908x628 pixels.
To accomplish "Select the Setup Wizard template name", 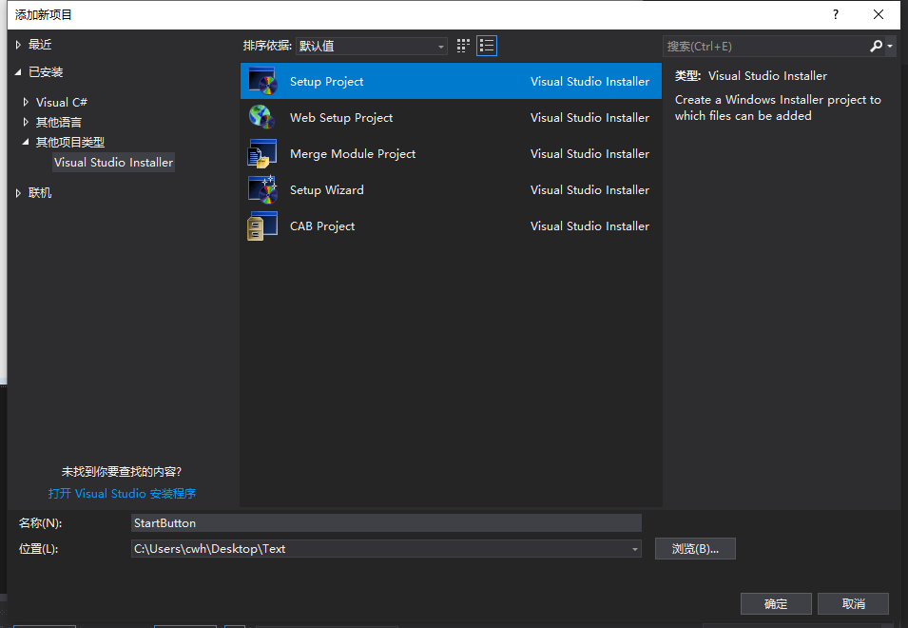I will pyautogui.click(x=327, y=190).
